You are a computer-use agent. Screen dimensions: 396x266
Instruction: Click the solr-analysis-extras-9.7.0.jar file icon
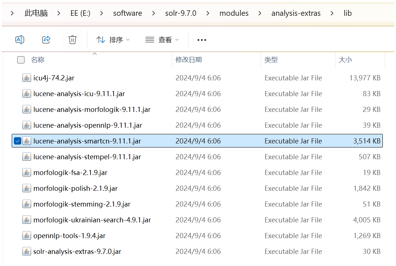(26, 251)
